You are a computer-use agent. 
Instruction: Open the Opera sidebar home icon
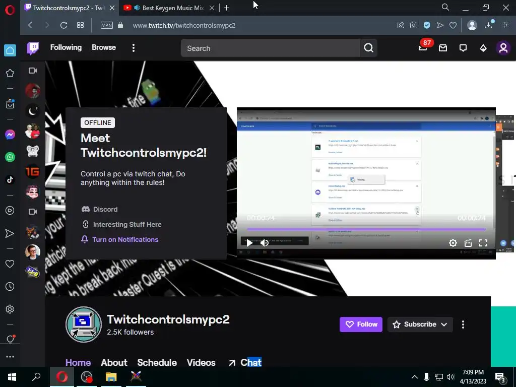click(10, 51)
